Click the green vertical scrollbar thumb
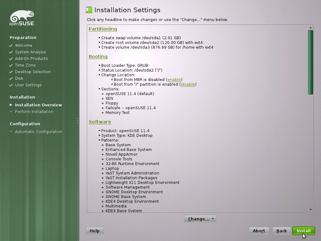Image resolution: width=321 pixels, height=241 pixels. click(x=311, y=62)
